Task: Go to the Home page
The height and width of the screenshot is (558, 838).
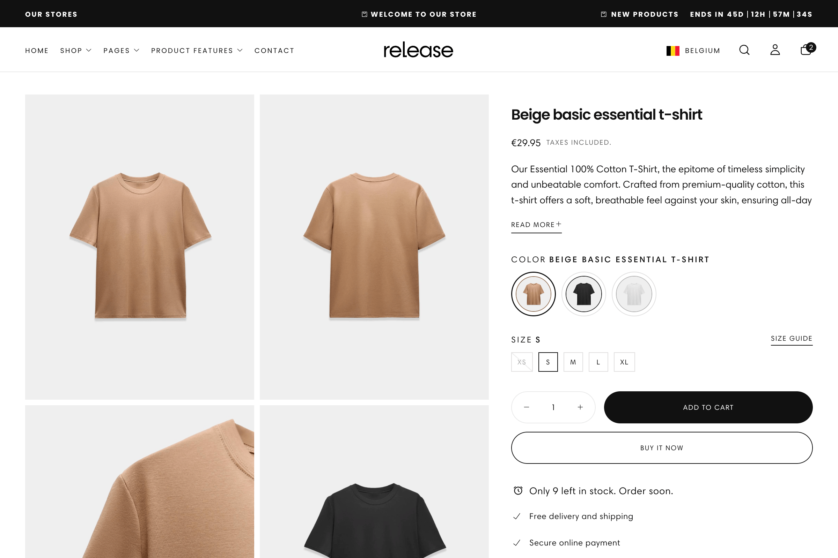Action: [x=37, y=50]
